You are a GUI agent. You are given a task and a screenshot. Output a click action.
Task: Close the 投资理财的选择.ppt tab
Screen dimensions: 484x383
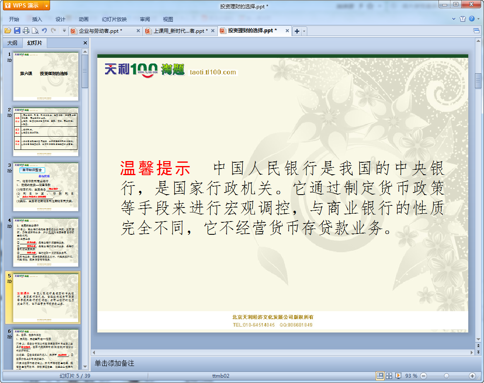pyautogui.click(x=287, y=31)
